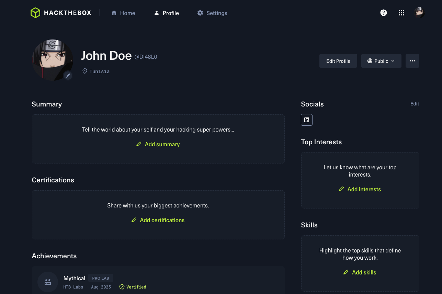Click Add summary
Viewport: 442px width, 294px height.
click(x=158, y=144)
